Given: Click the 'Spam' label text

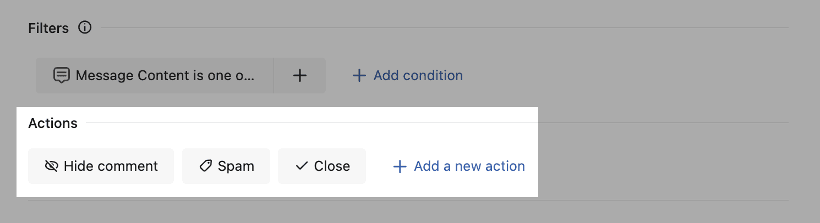Looking at the screenshot, I should (x=236, y=166).
